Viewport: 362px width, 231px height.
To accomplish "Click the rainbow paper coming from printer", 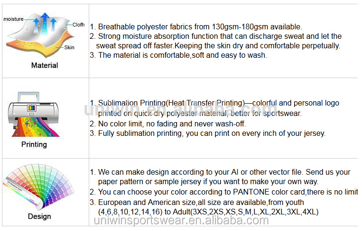I will pyautogui.click(x=35, y=127).
